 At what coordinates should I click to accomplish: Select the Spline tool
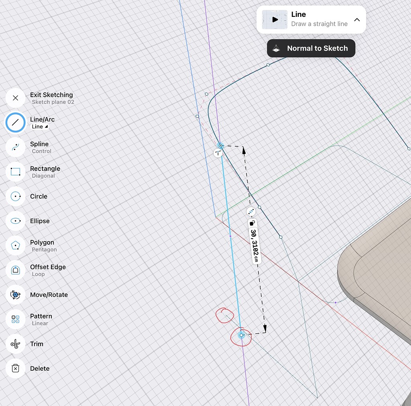point(15,147)
